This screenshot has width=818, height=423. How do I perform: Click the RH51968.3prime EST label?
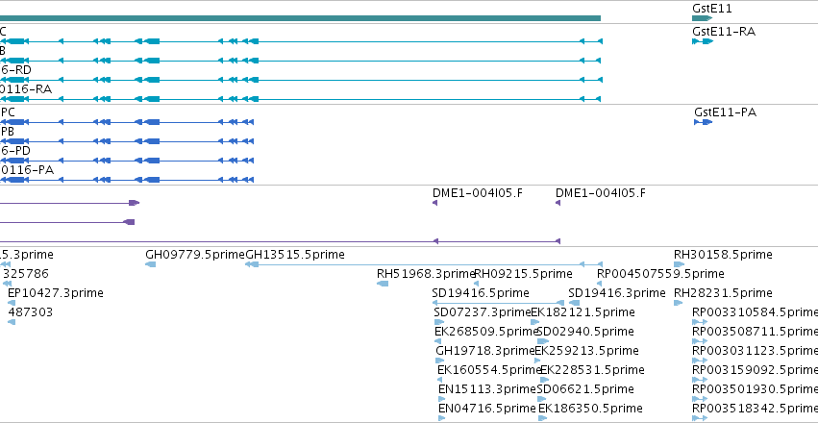coord(426,274)
